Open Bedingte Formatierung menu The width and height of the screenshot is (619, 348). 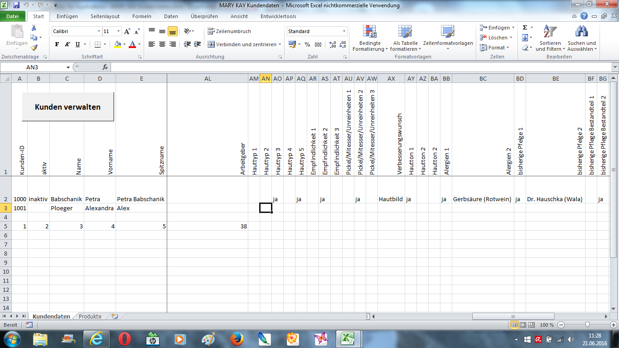(x=370, y=38)
